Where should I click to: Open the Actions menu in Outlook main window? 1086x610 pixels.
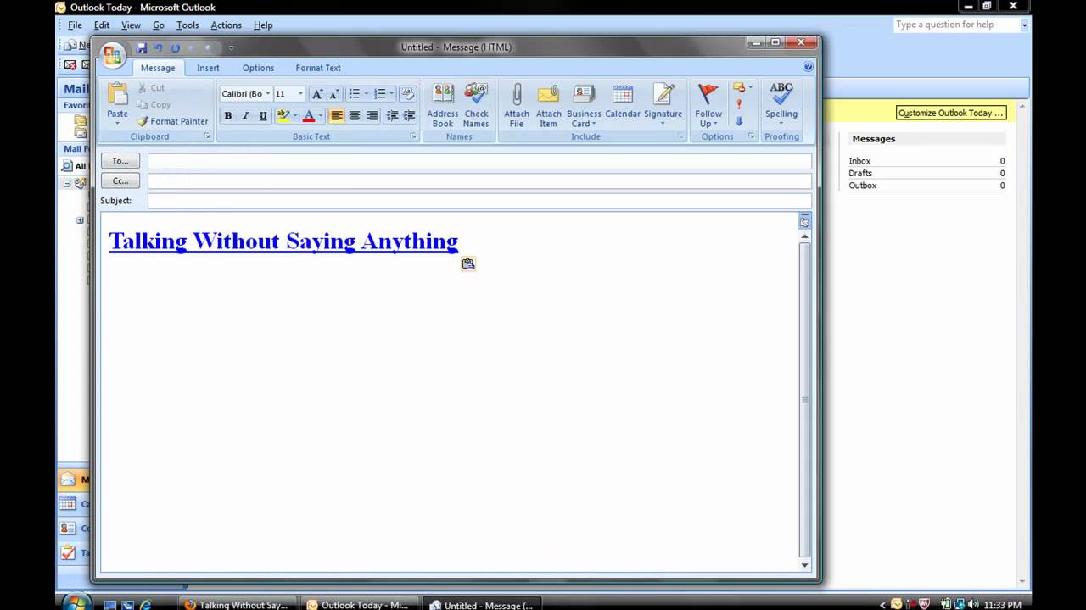226,25
